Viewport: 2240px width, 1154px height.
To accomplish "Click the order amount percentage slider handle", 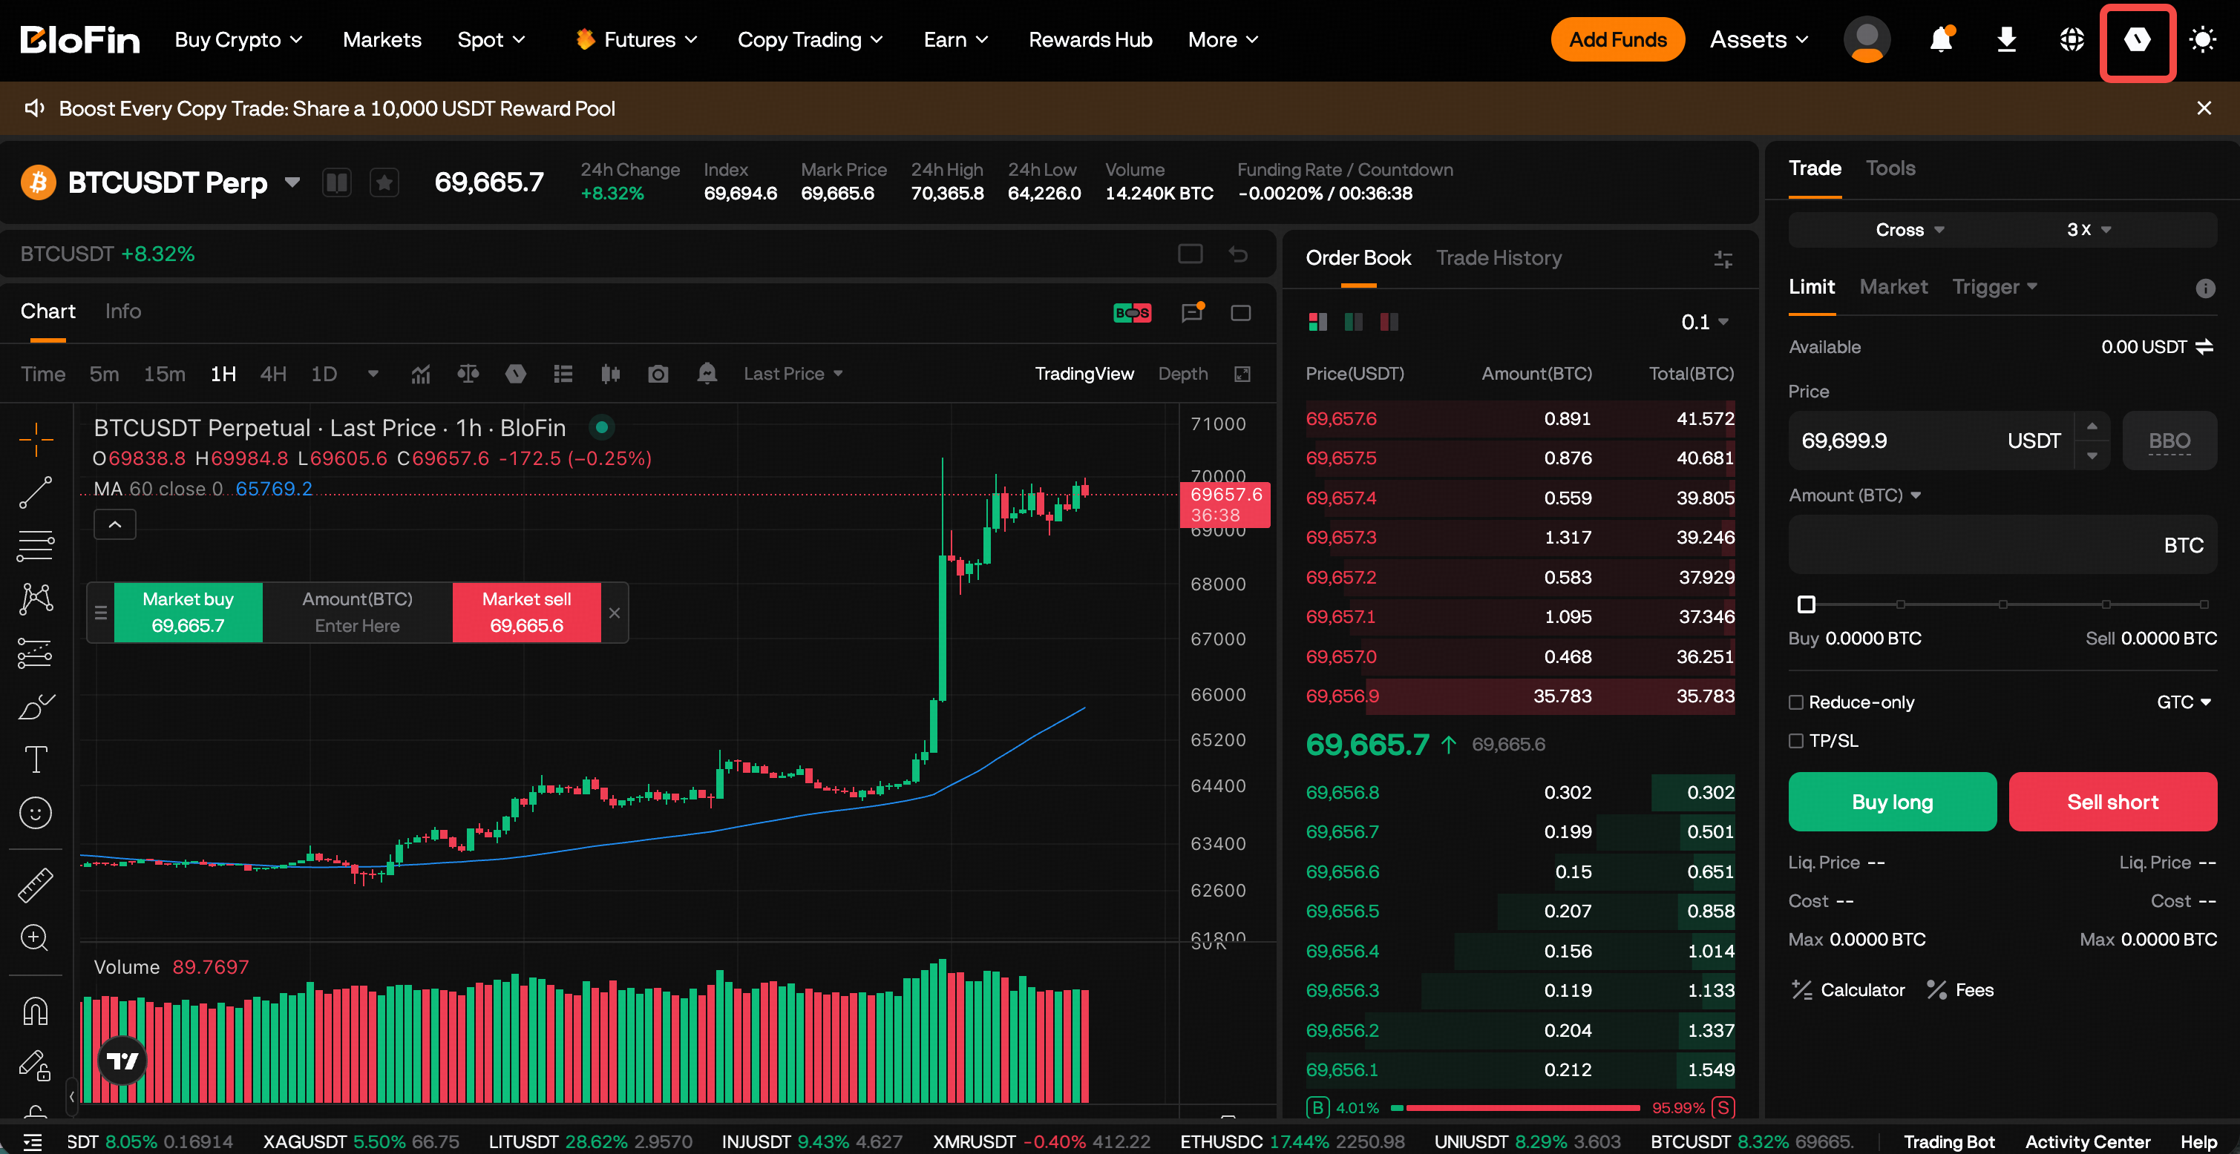I will pyautogui.click(x=1806, y=604).
